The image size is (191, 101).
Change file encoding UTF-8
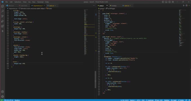pyautogui.click(x=139, y=100)
